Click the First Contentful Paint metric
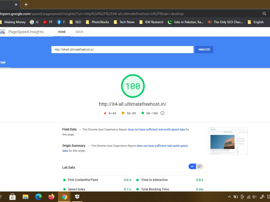This screenshot has width=270, height=202. click(x=97, y=180)
